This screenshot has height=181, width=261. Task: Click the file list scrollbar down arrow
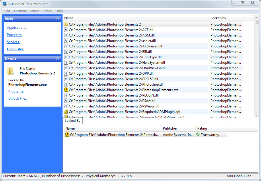pos(256,115)
